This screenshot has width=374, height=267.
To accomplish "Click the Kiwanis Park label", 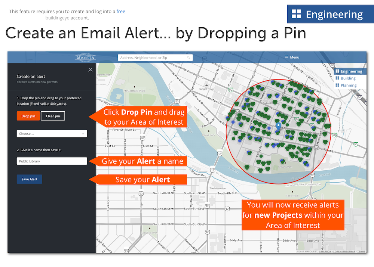I will [x=285, y=167].
